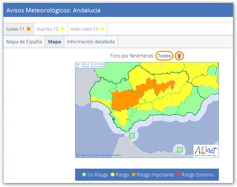Click the date range label on map
237x187 pixels.
click(x=90, y=65)
